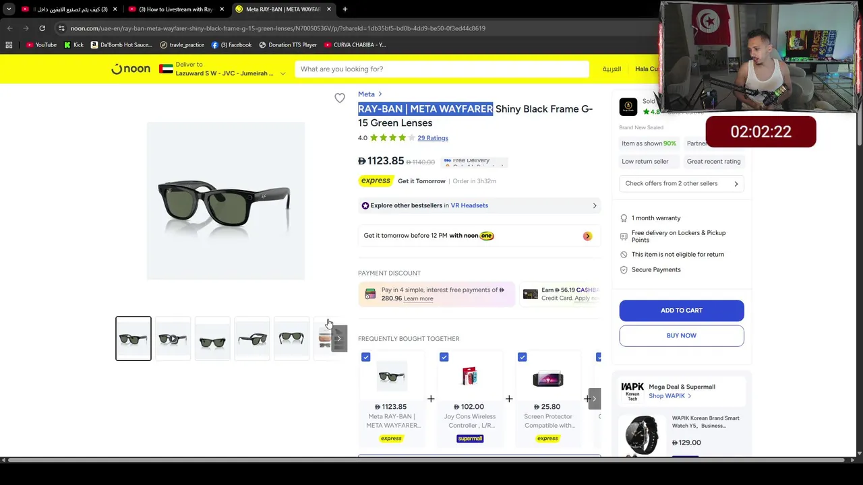Switch language to العربية
The image size is (863, 485).
[x=612, y=69]
